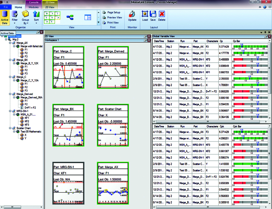272x209 pixels.
Task: Click the Update monitor icon
Action: 132,16
